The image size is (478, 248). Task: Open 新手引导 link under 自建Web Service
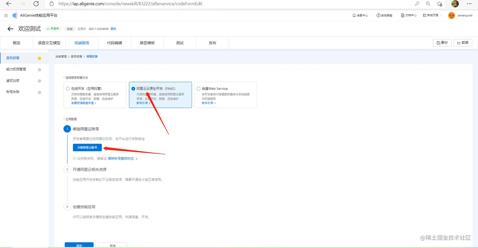209,103
